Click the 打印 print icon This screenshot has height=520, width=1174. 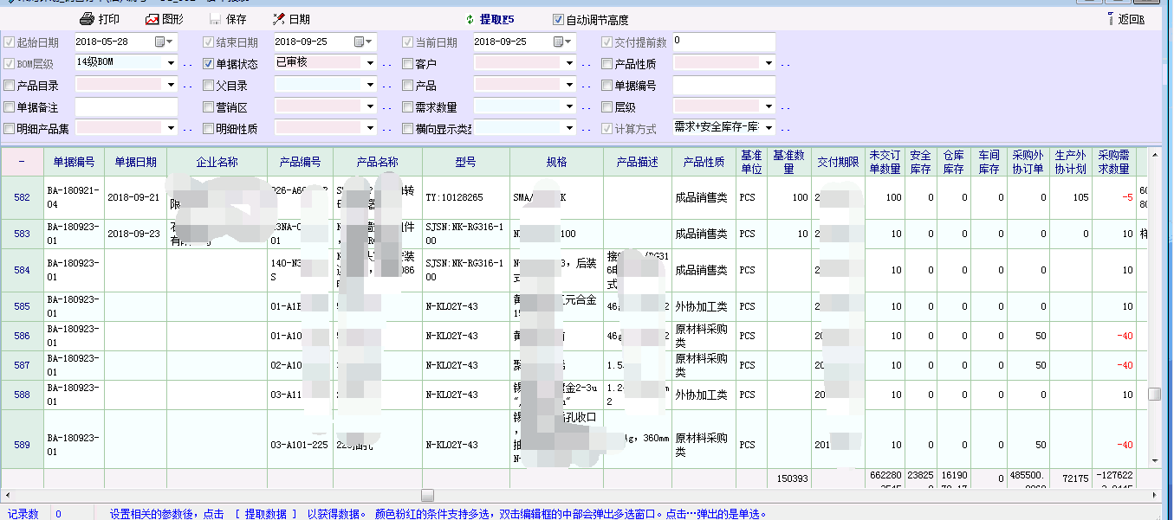pos(87,19)
